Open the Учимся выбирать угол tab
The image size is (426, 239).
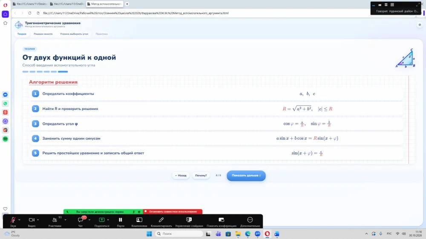click(74, 34)
